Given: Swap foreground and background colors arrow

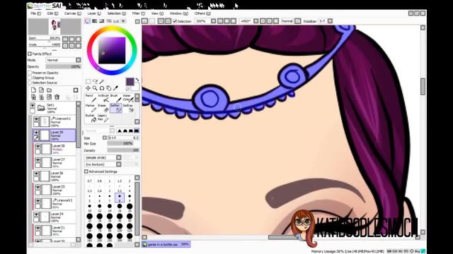Looking at the screenshot, I should tap(137, 80).
